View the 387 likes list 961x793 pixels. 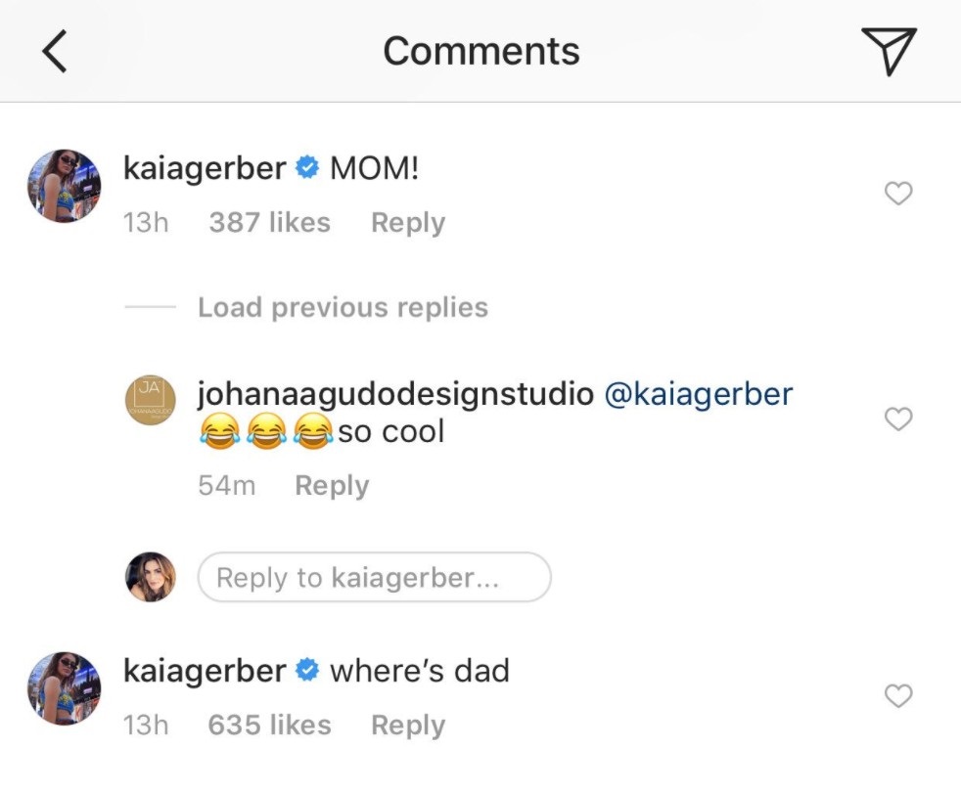click(x=269, y=223)
